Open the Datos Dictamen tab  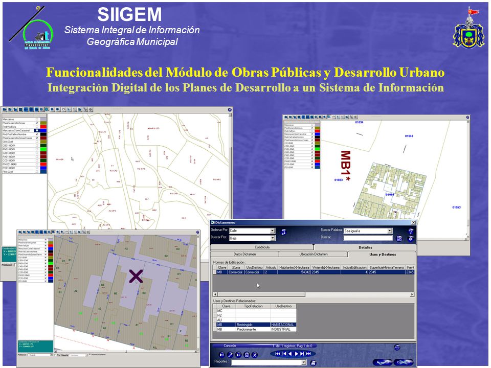244,254
